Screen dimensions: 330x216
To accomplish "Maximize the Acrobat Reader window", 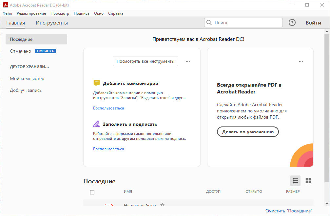I will pyautogui.click(x=307, y=5).
